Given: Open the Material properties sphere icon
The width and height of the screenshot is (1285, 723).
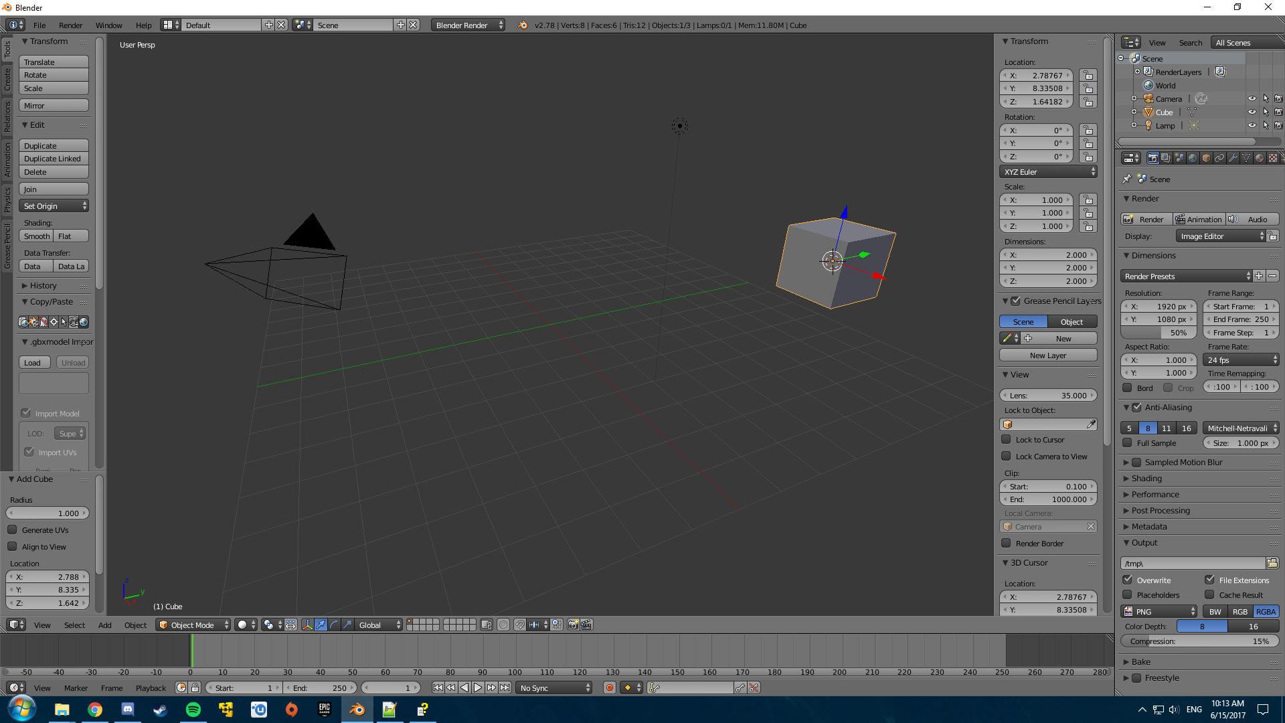Looking at the screenshot, I should click(x=1260, y=158).
